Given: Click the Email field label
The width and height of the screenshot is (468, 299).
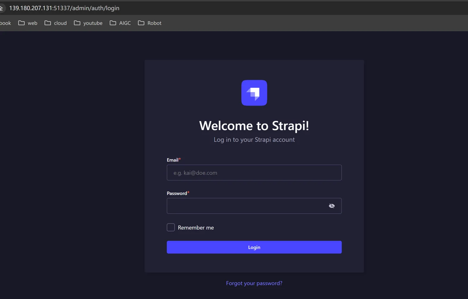Looking at the screenshot, I should [x=173, y=160].
